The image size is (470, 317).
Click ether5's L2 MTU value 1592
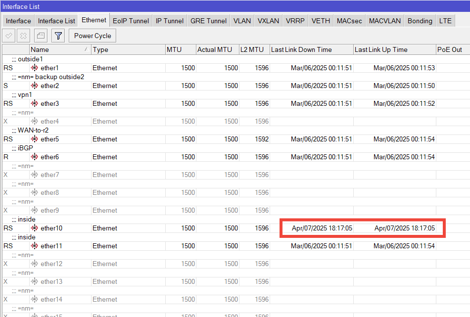[262, 139]
